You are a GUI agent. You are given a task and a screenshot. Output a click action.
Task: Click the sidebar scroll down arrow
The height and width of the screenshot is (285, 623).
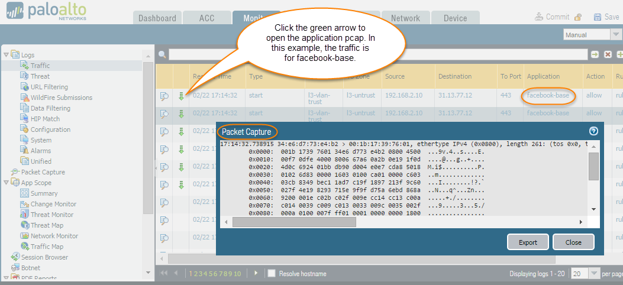point(148,273)
